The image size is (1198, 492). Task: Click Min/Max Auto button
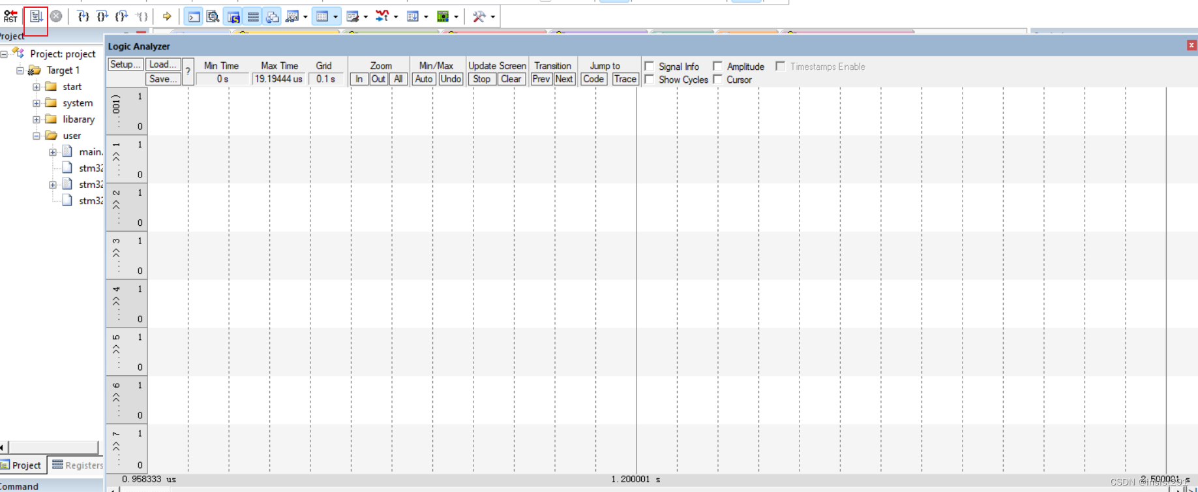coord(424,79)
